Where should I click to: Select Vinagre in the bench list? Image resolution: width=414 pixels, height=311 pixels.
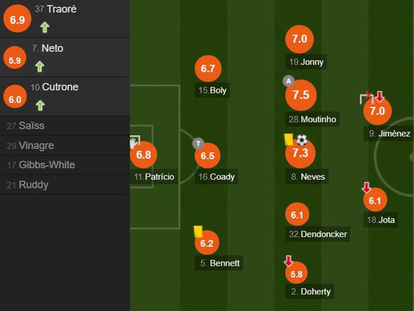coord(65,146)
